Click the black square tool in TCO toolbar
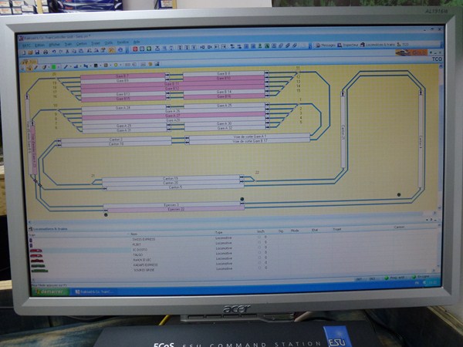The height and width of the screenshot is (347, 463). point(96,66)
